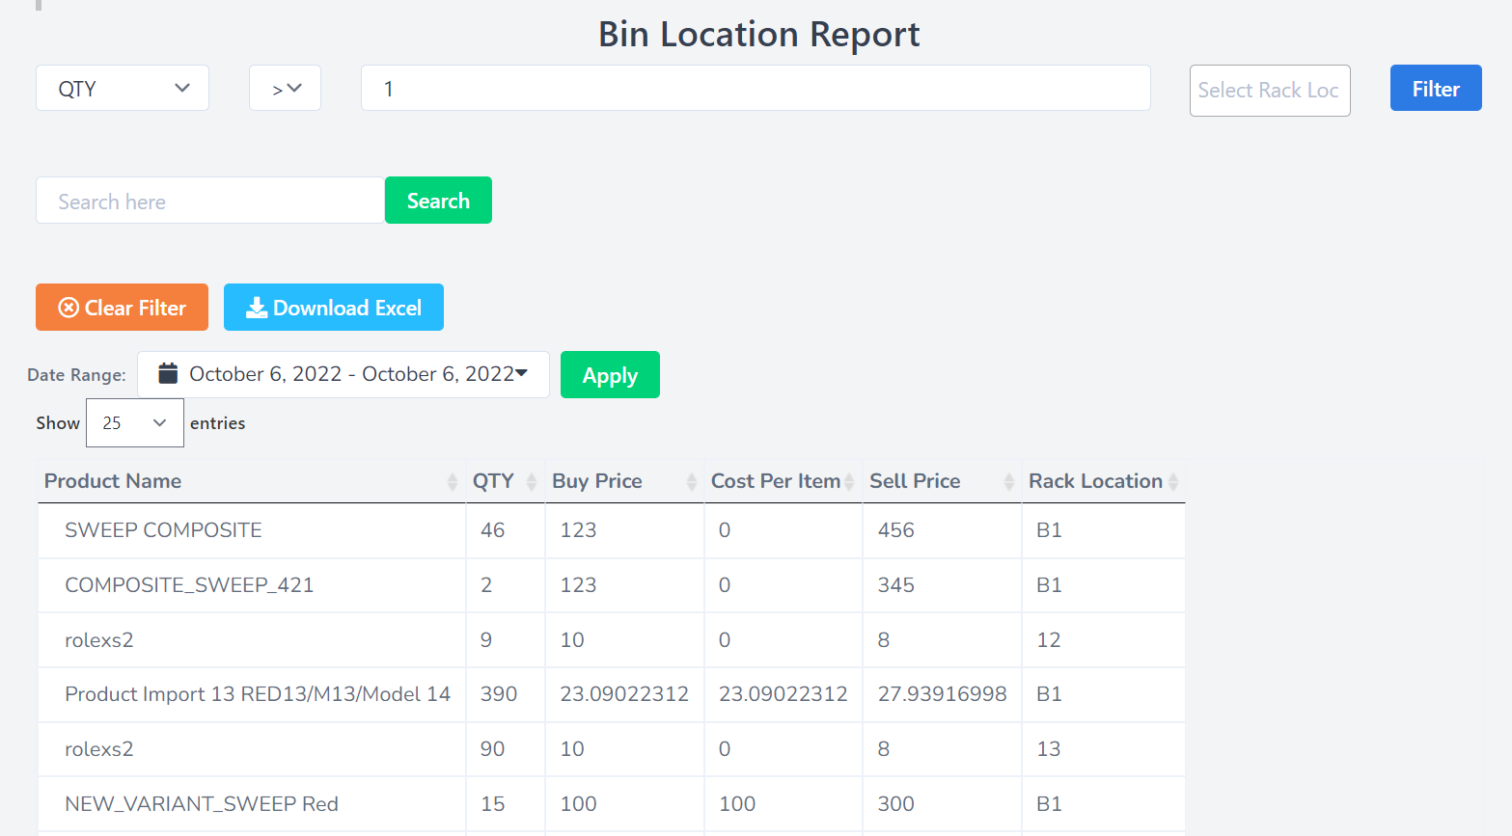
Task: Click the Select Rack Loc field
Action: pyautogui.click(x=1270, y=91)
